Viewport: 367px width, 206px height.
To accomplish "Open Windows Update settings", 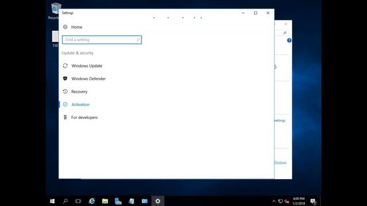I will click(x=87, y=66).
